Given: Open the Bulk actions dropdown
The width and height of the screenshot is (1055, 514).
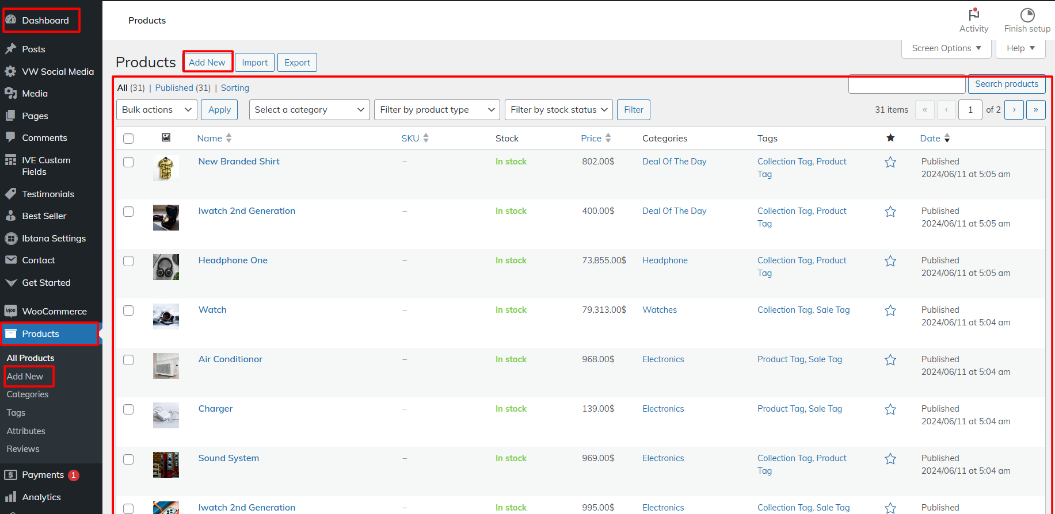Looking at the screenshot, I should (x=157, y=110).
